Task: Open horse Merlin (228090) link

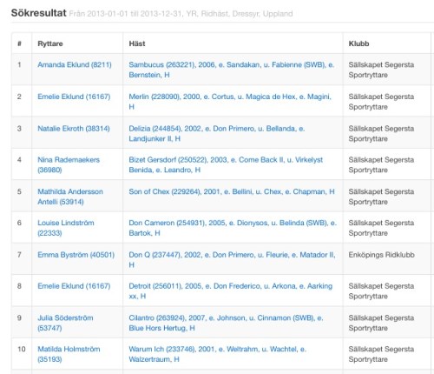Action: click(x=230, y=102)
